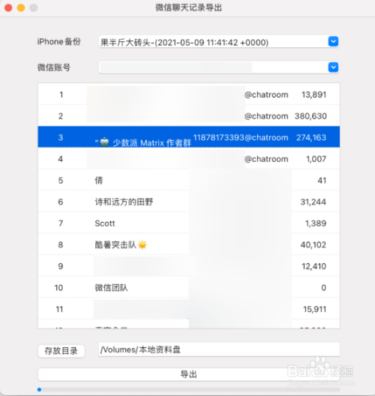The image size is (375, 396).
Task: Open the iPhone备份 dropdown arrow
Action: click(333, 41)
